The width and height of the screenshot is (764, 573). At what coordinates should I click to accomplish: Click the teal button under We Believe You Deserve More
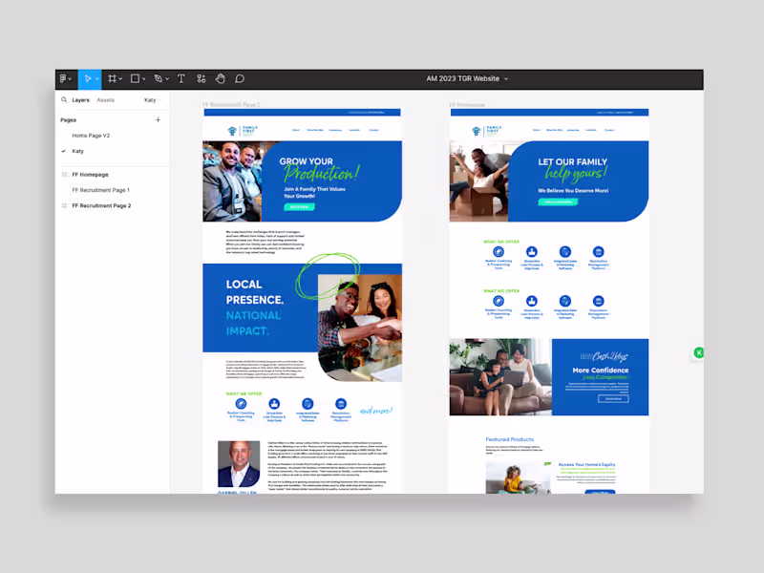558,202
